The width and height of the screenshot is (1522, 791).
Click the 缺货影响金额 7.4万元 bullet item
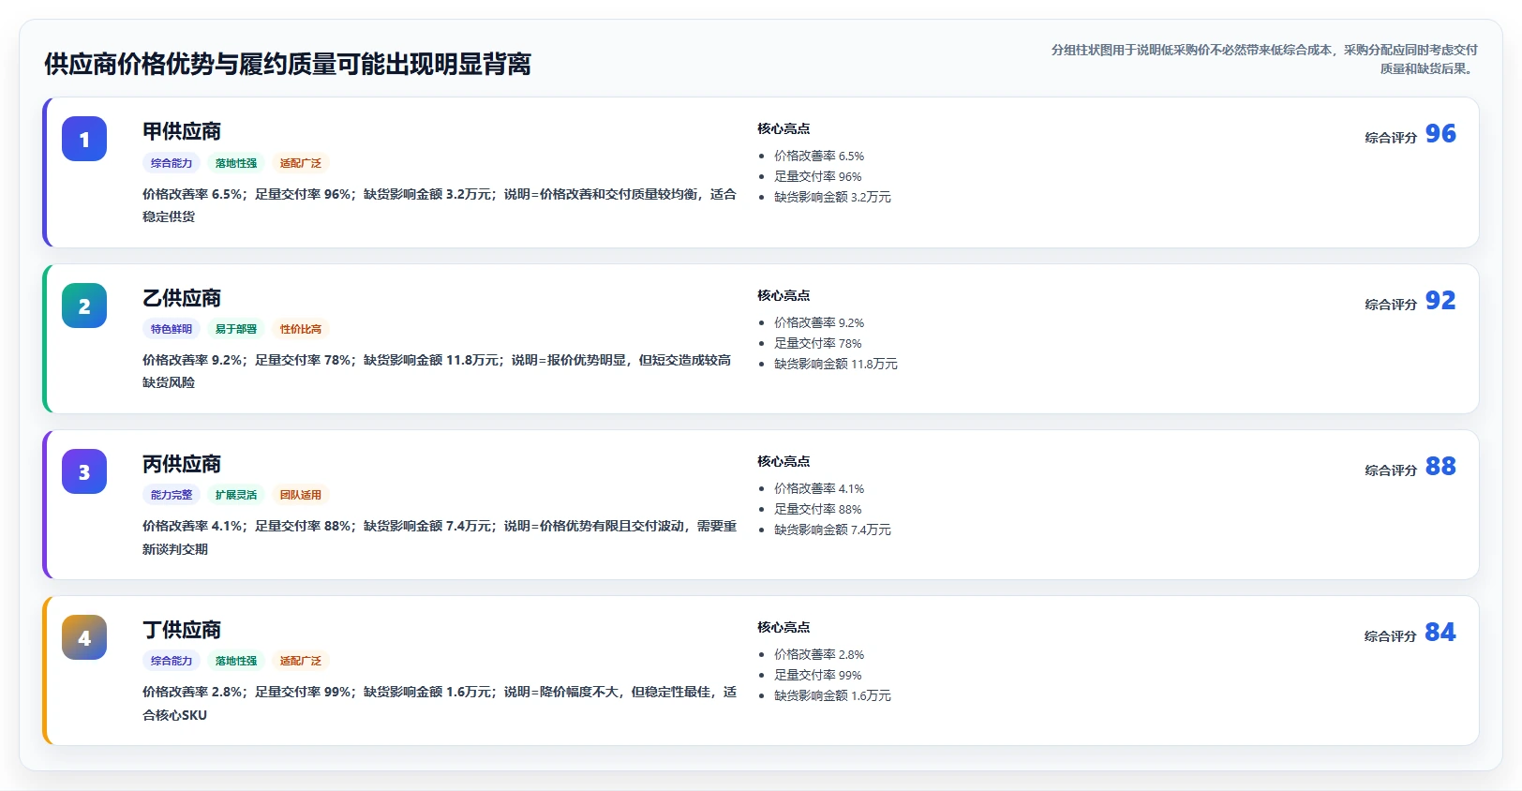tap(832, 530)
